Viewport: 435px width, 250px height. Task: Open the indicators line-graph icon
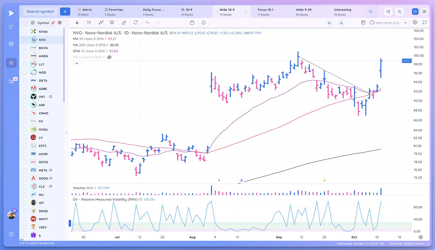coord(101,22)
